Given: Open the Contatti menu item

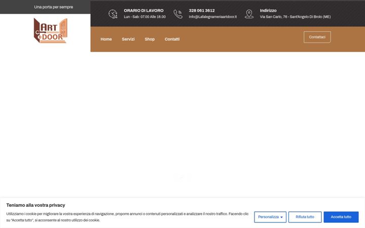Looking at the screenshot, I should pos(172,39).
